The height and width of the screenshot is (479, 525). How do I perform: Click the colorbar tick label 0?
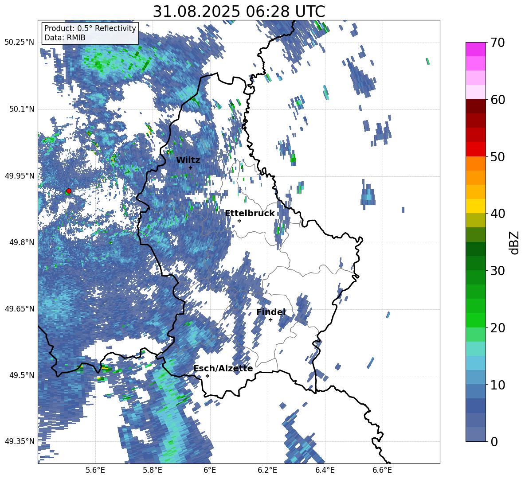click(x=494, y=442)
